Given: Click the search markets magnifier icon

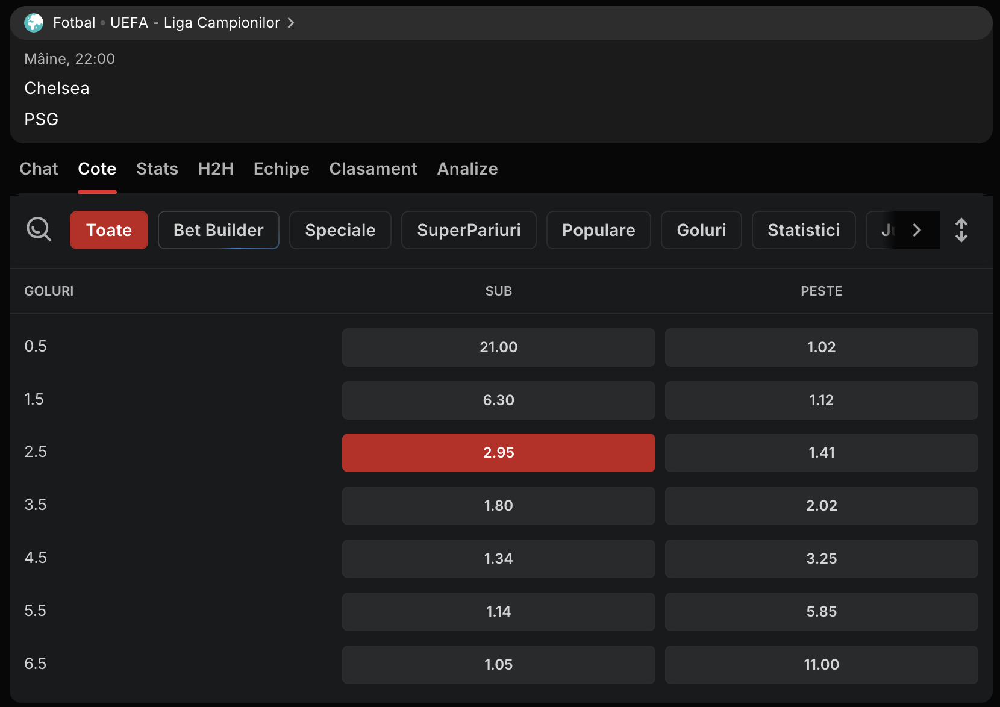Looking at the screenshot, I should (x=39, y=229).
